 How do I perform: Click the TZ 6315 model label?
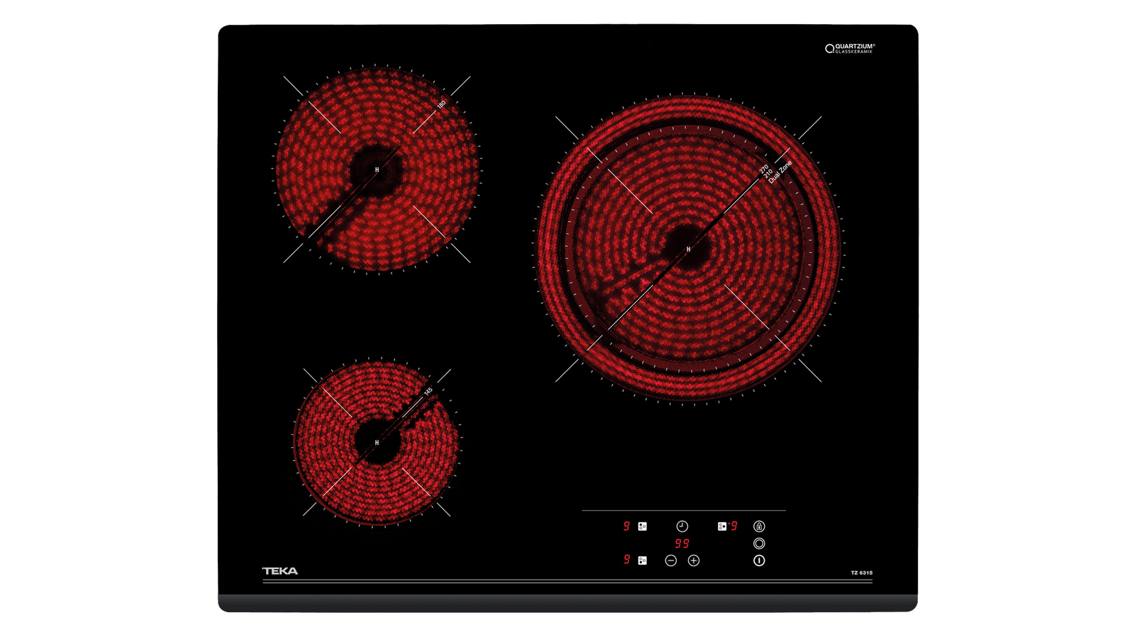pos(861,573)
